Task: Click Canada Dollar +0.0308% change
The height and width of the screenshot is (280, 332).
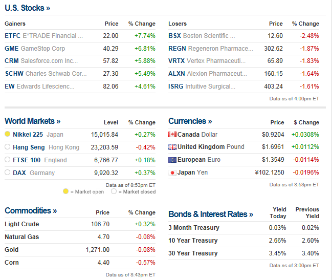Action: tap(305, 135)
